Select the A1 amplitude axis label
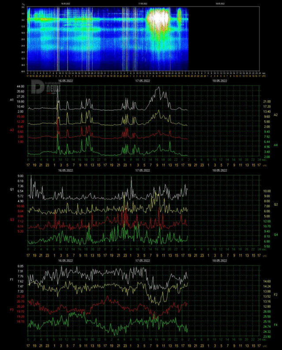Image resolution: width=282 pixels, height=350 pixels. pyautogui.click(x=12, y=100)
